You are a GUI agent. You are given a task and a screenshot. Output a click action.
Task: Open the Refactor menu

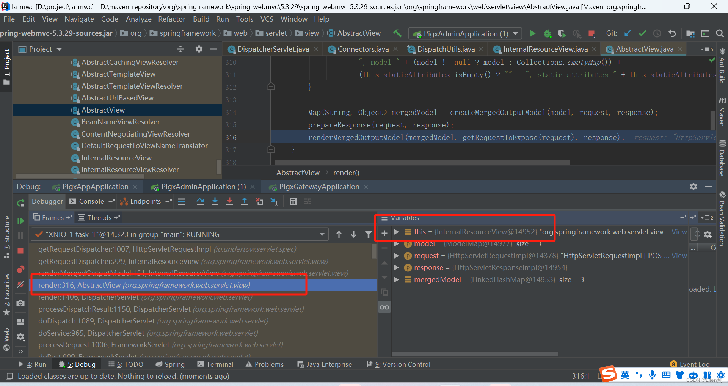point(172,19)
